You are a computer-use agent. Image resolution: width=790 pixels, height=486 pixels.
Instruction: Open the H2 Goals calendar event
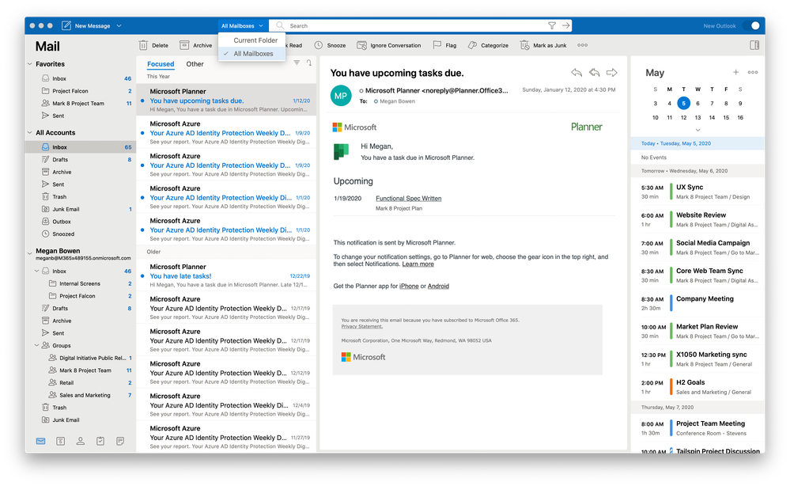coord(697,387)
